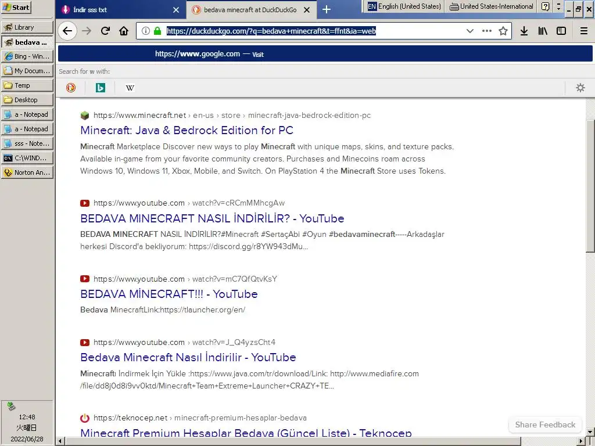Screen dimensions: 595x446
Task: Click the forward navigation arrow
Action: tap(87, 31)
